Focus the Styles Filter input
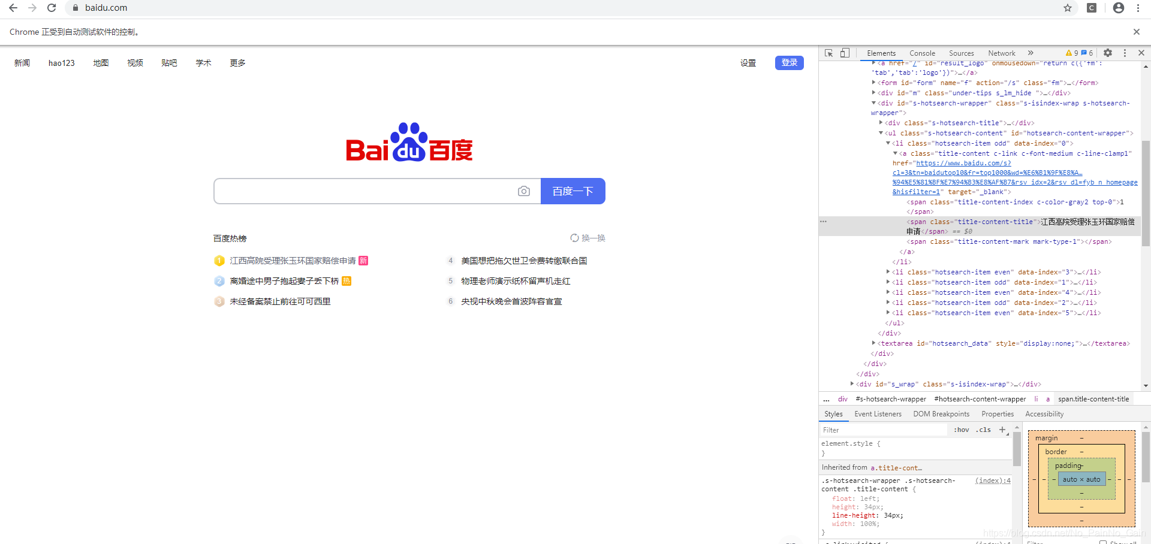The height and width of the screenshot is (544, 1151). click(x=884, y=430)
